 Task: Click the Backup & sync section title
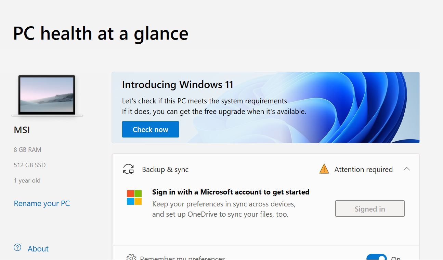click(165, 170)
